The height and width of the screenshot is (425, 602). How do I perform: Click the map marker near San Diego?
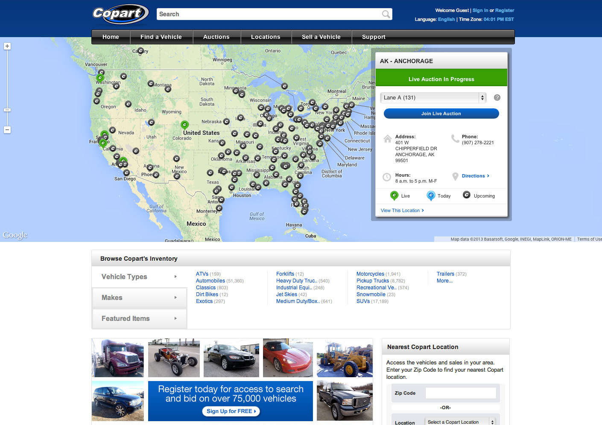coord(126,173)
